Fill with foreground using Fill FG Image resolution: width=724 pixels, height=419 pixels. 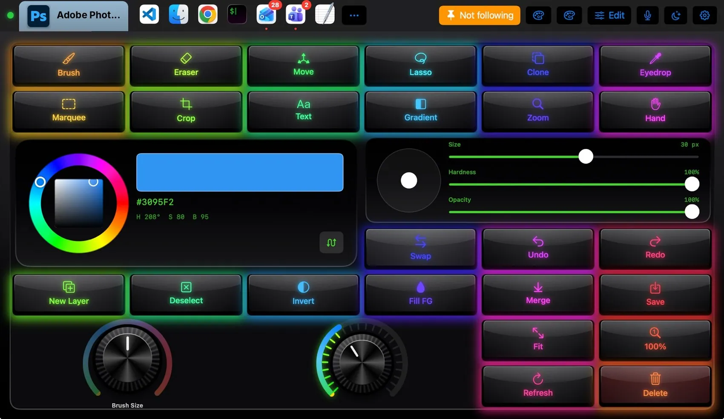click(x=420, y=294)
